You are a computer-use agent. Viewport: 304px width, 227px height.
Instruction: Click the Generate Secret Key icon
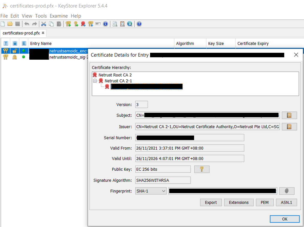point(76,24)
